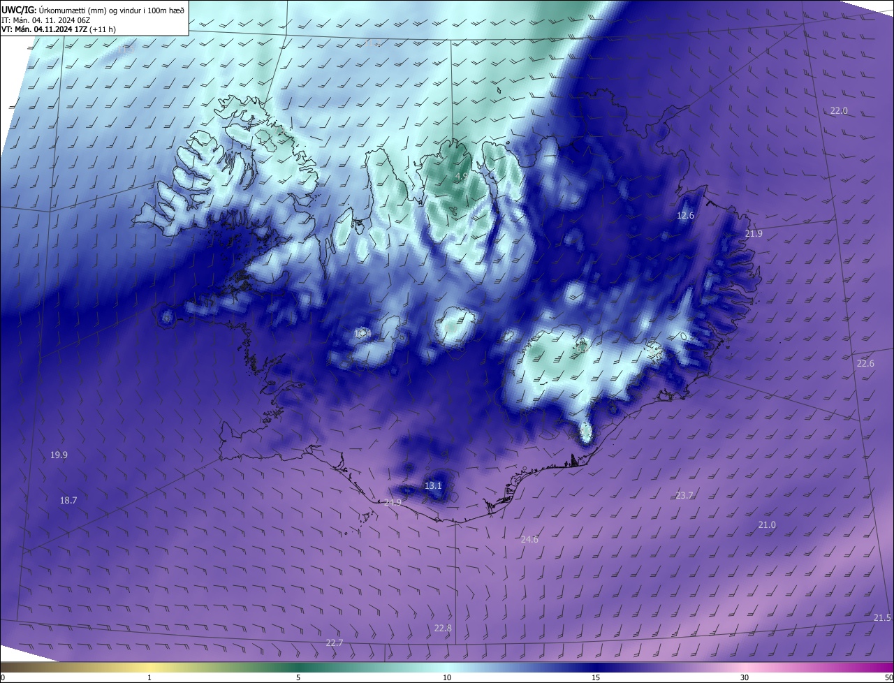This screenshot has height=683, width=894.
Task: Click the 50 label on the color scale
Action: [888, 677]
